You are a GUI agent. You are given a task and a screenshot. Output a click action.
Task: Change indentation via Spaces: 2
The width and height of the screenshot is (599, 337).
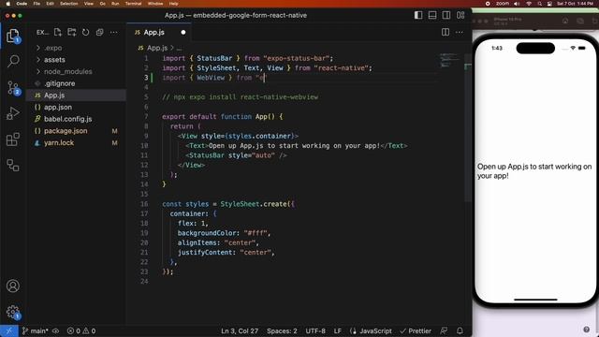point(282,330)
